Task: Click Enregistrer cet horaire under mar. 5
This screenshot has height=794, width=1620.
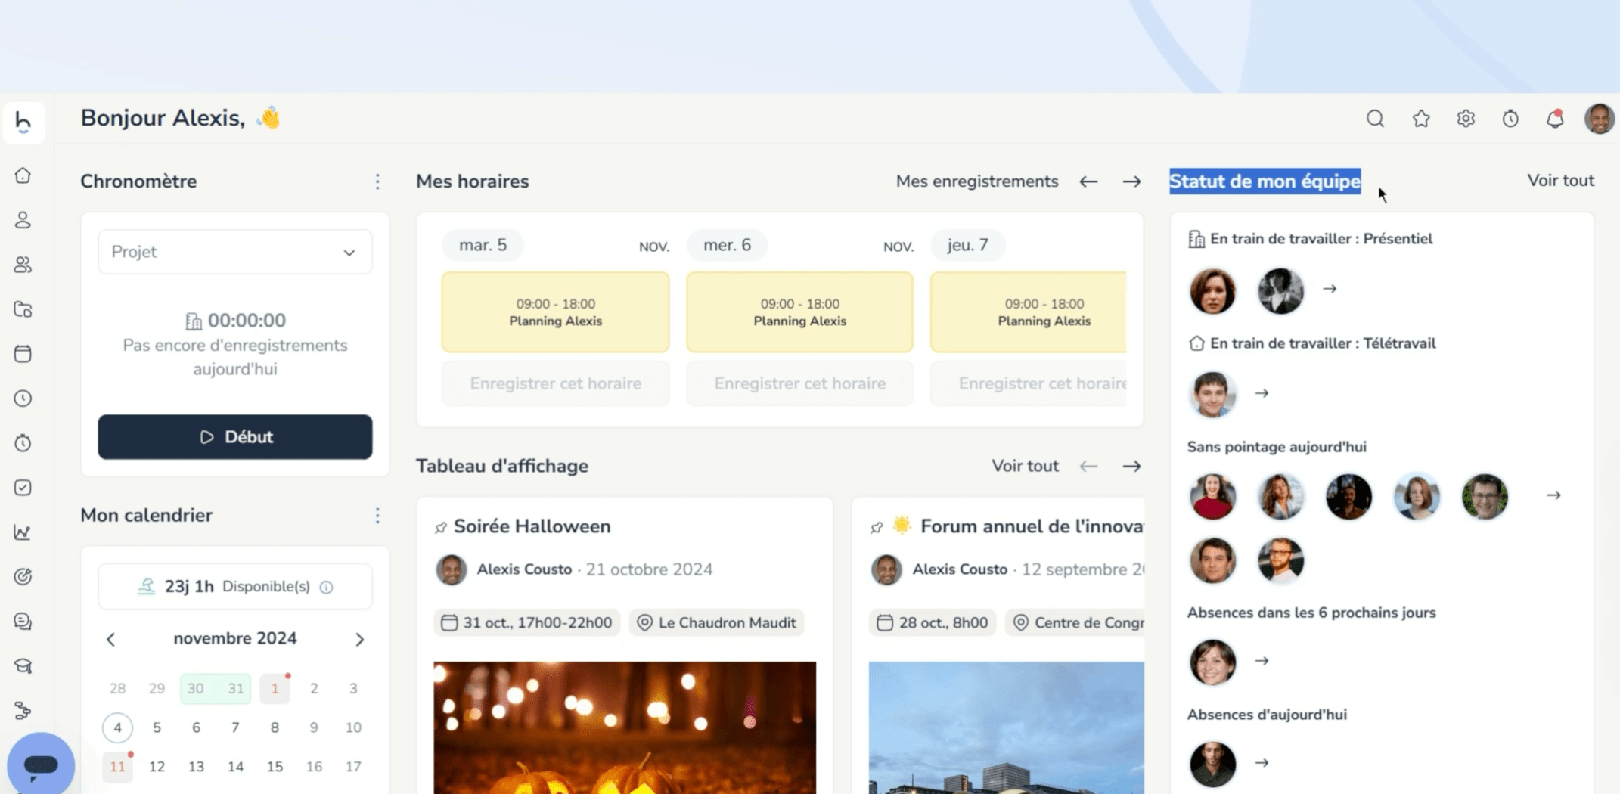Action: 555,383
